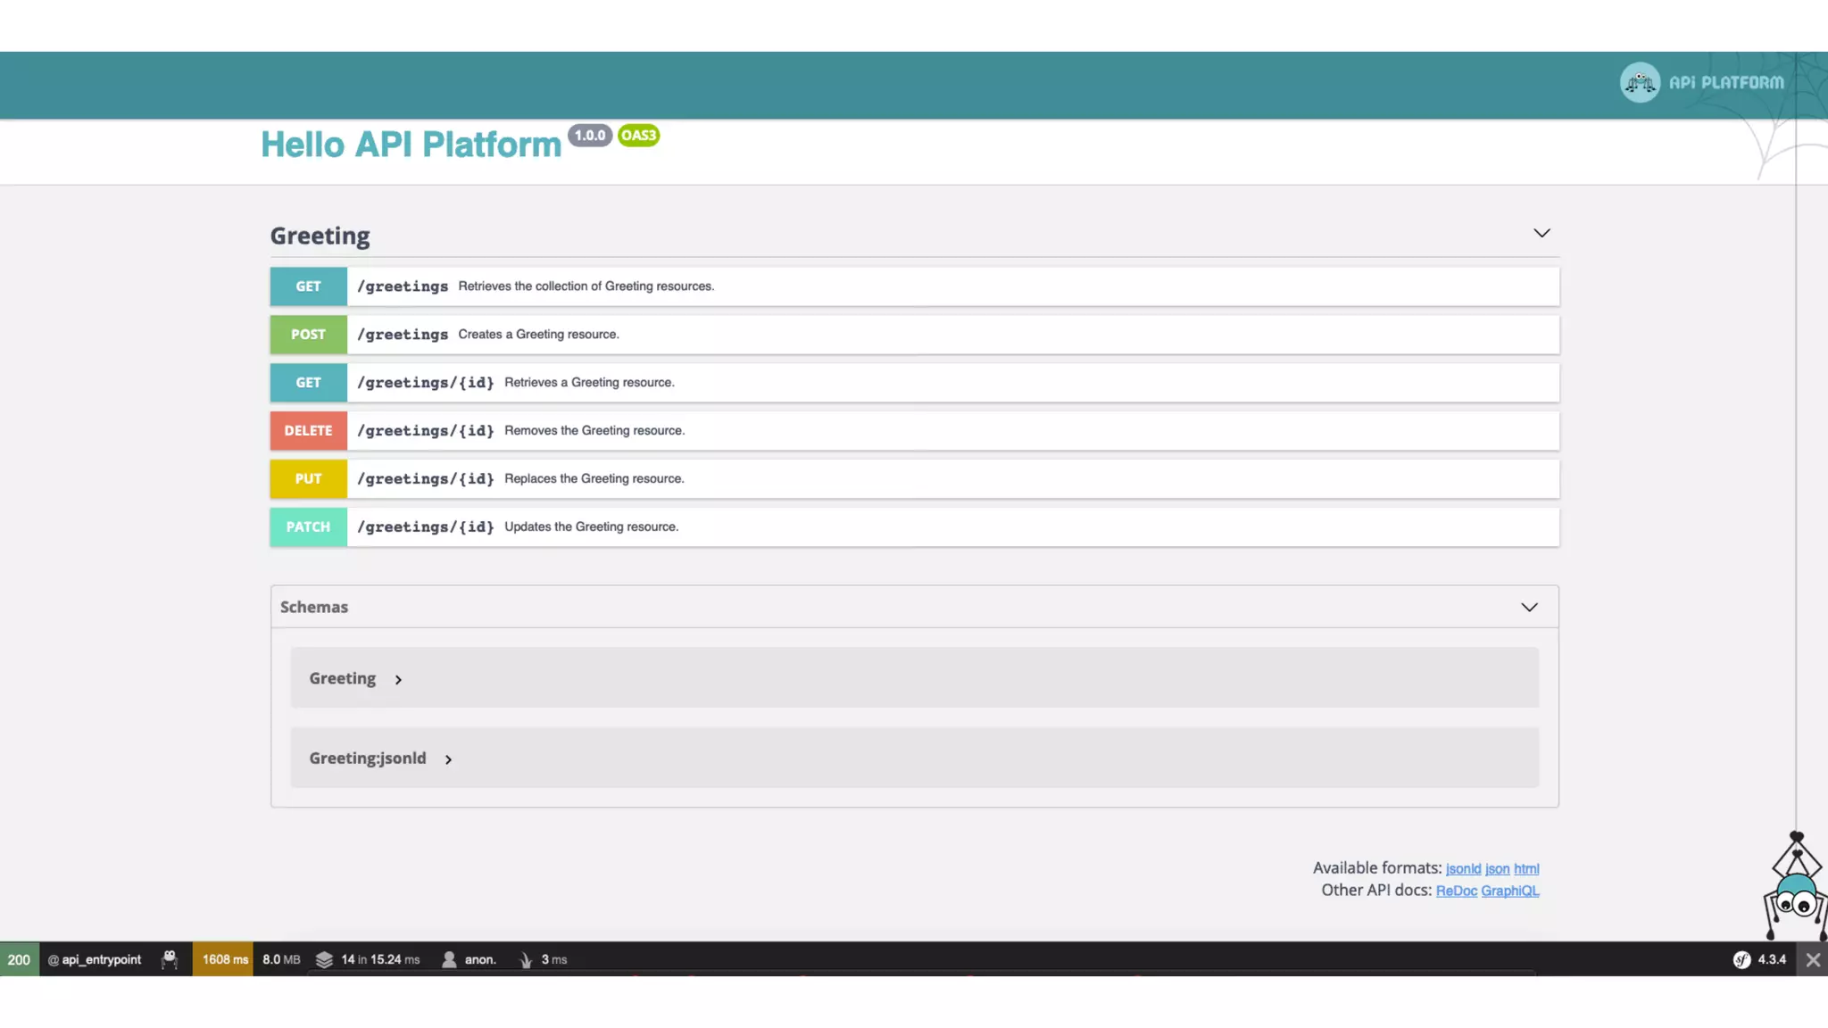
Task: Open the GraphiQL docs link
Action: point(1509,891)
